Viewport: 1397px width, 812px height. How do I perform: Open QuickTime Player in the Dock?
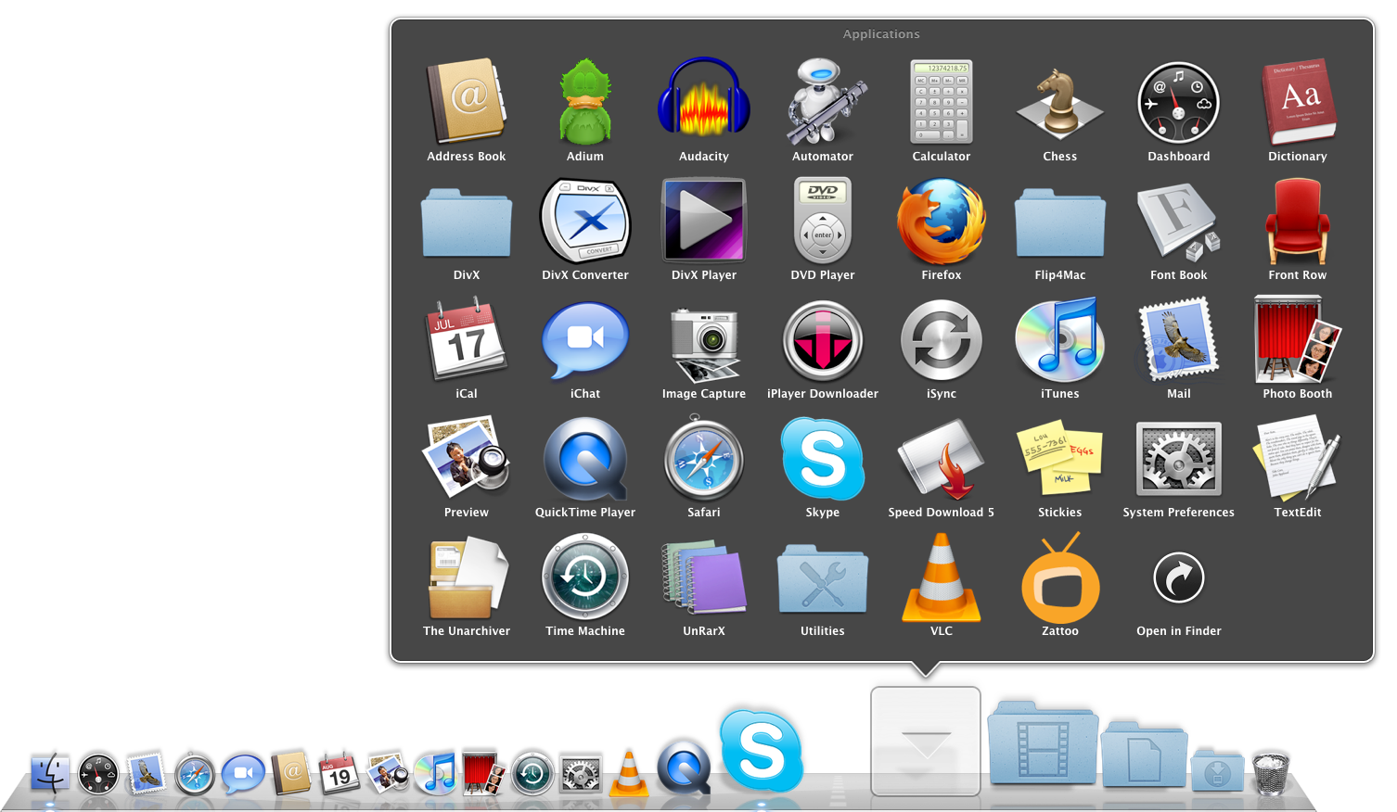684,768
